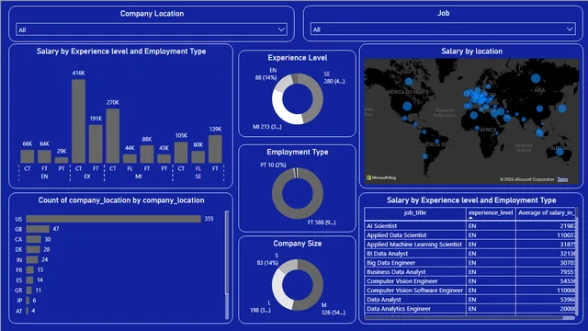Select the 270K MI CT bar
This screenshot has height=331, width=588.
point(113,136)
